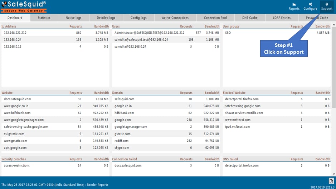336x189 pixels.
Task: Open the Detailed logs tab
Action: tap(106, 18)
